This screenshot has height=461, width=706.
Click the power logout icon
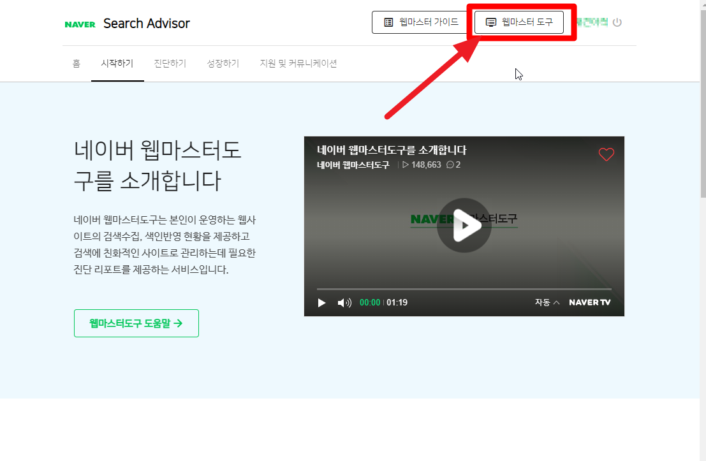pyautogui.click(x=617, y=22)
